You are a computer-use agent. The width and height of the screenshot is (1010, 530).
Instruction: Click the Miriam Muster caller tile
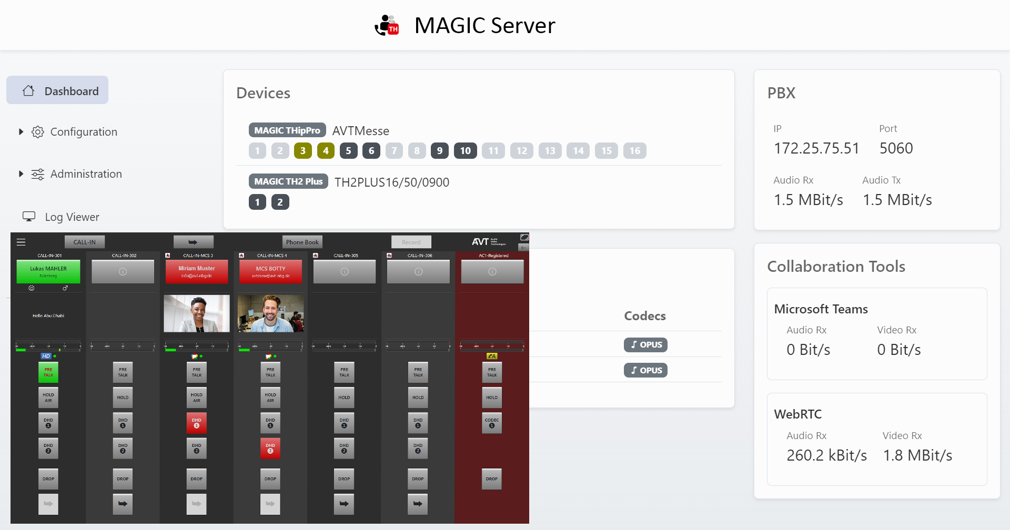click(x=197, y=272)
